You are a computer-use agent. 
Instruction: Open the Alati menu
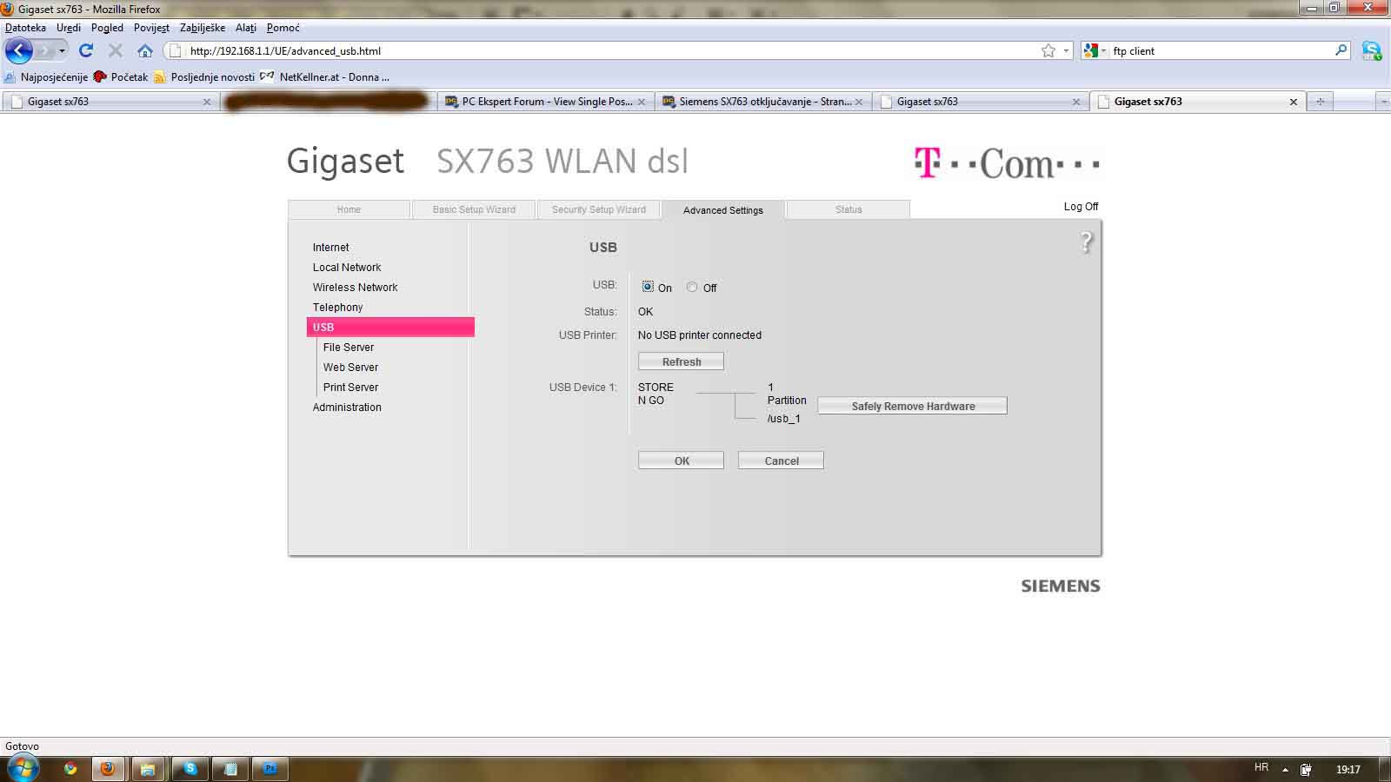pos(246,28)
